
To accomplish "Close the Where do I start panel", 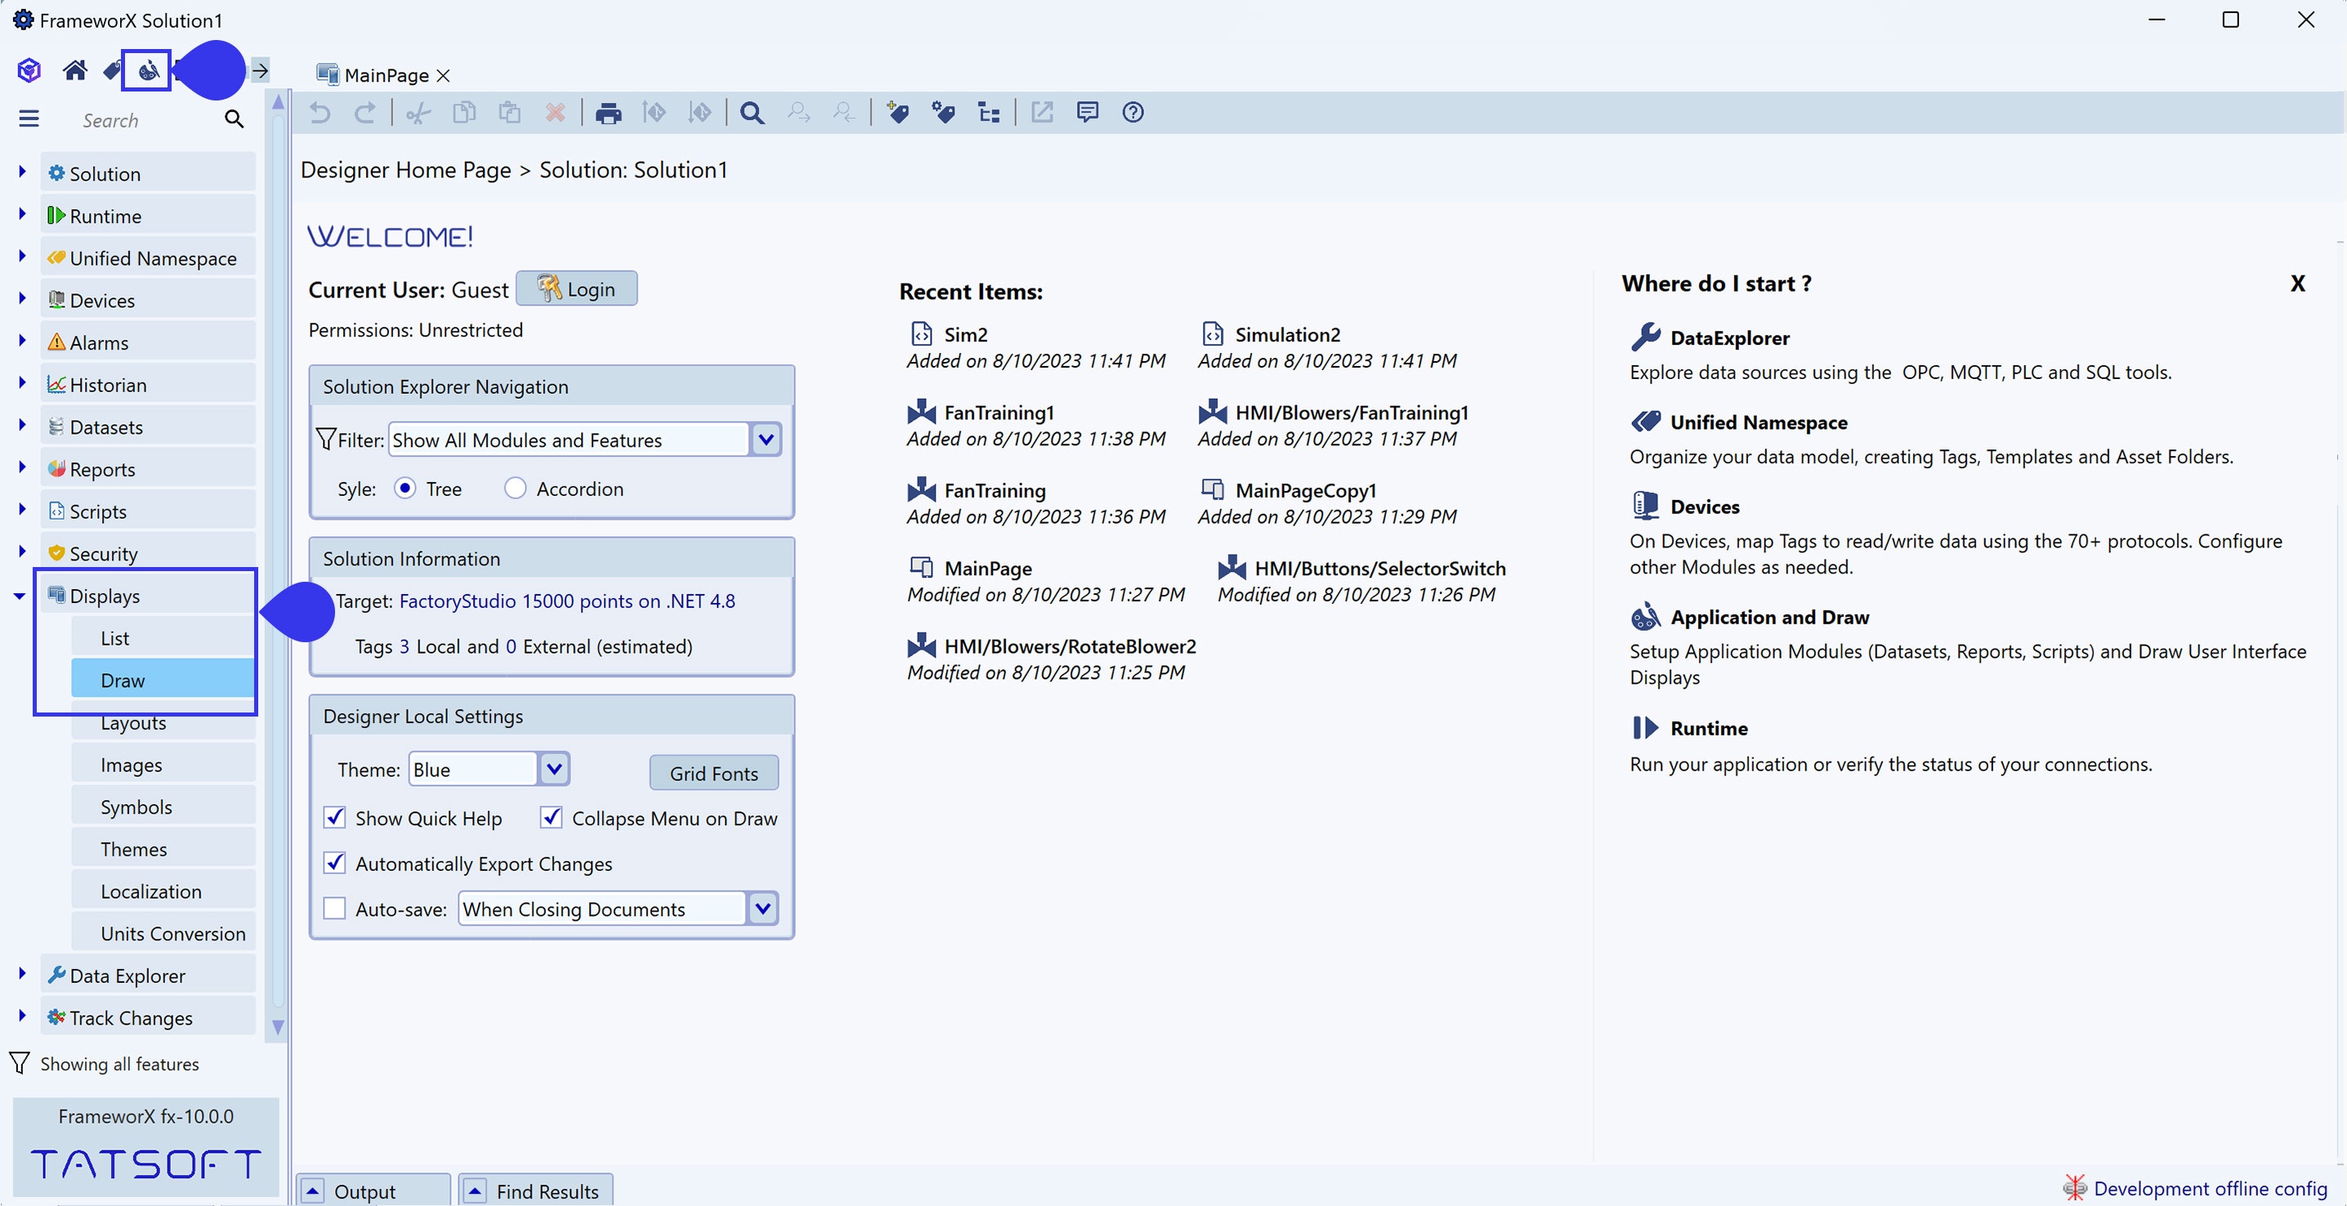I will [x=2297, y=284].
